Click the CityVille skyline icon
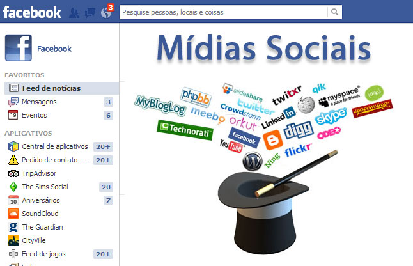 13,240
